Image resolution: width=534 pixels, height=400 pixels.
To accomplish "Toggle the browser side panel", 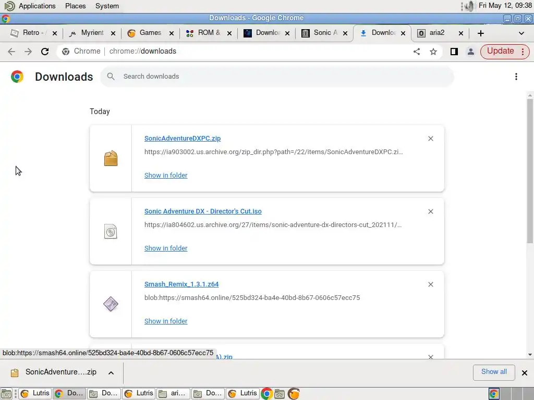I will coord(454,52).
